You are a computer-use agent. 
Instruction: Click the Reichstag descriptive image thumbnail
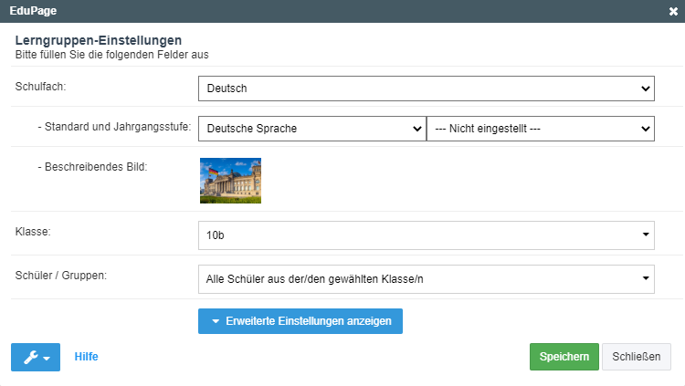[231, 181]
